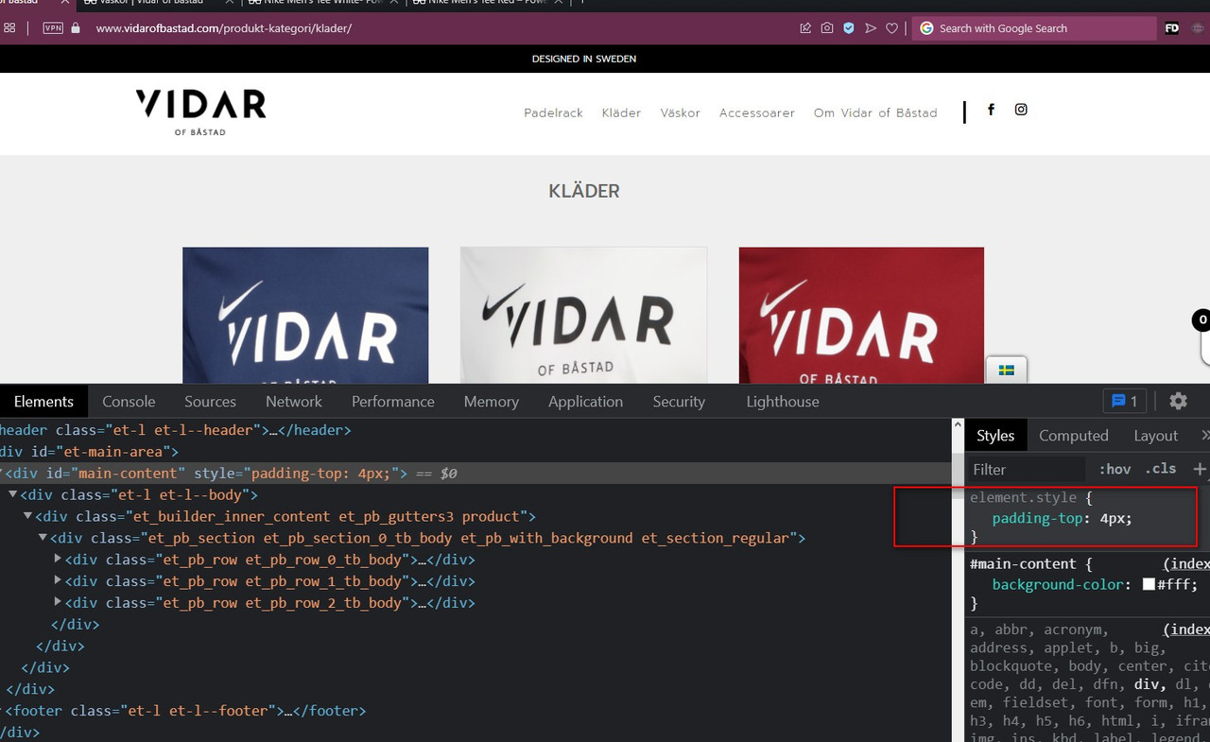Collapse the et-l et-l--body div node

tap(13, 494)
